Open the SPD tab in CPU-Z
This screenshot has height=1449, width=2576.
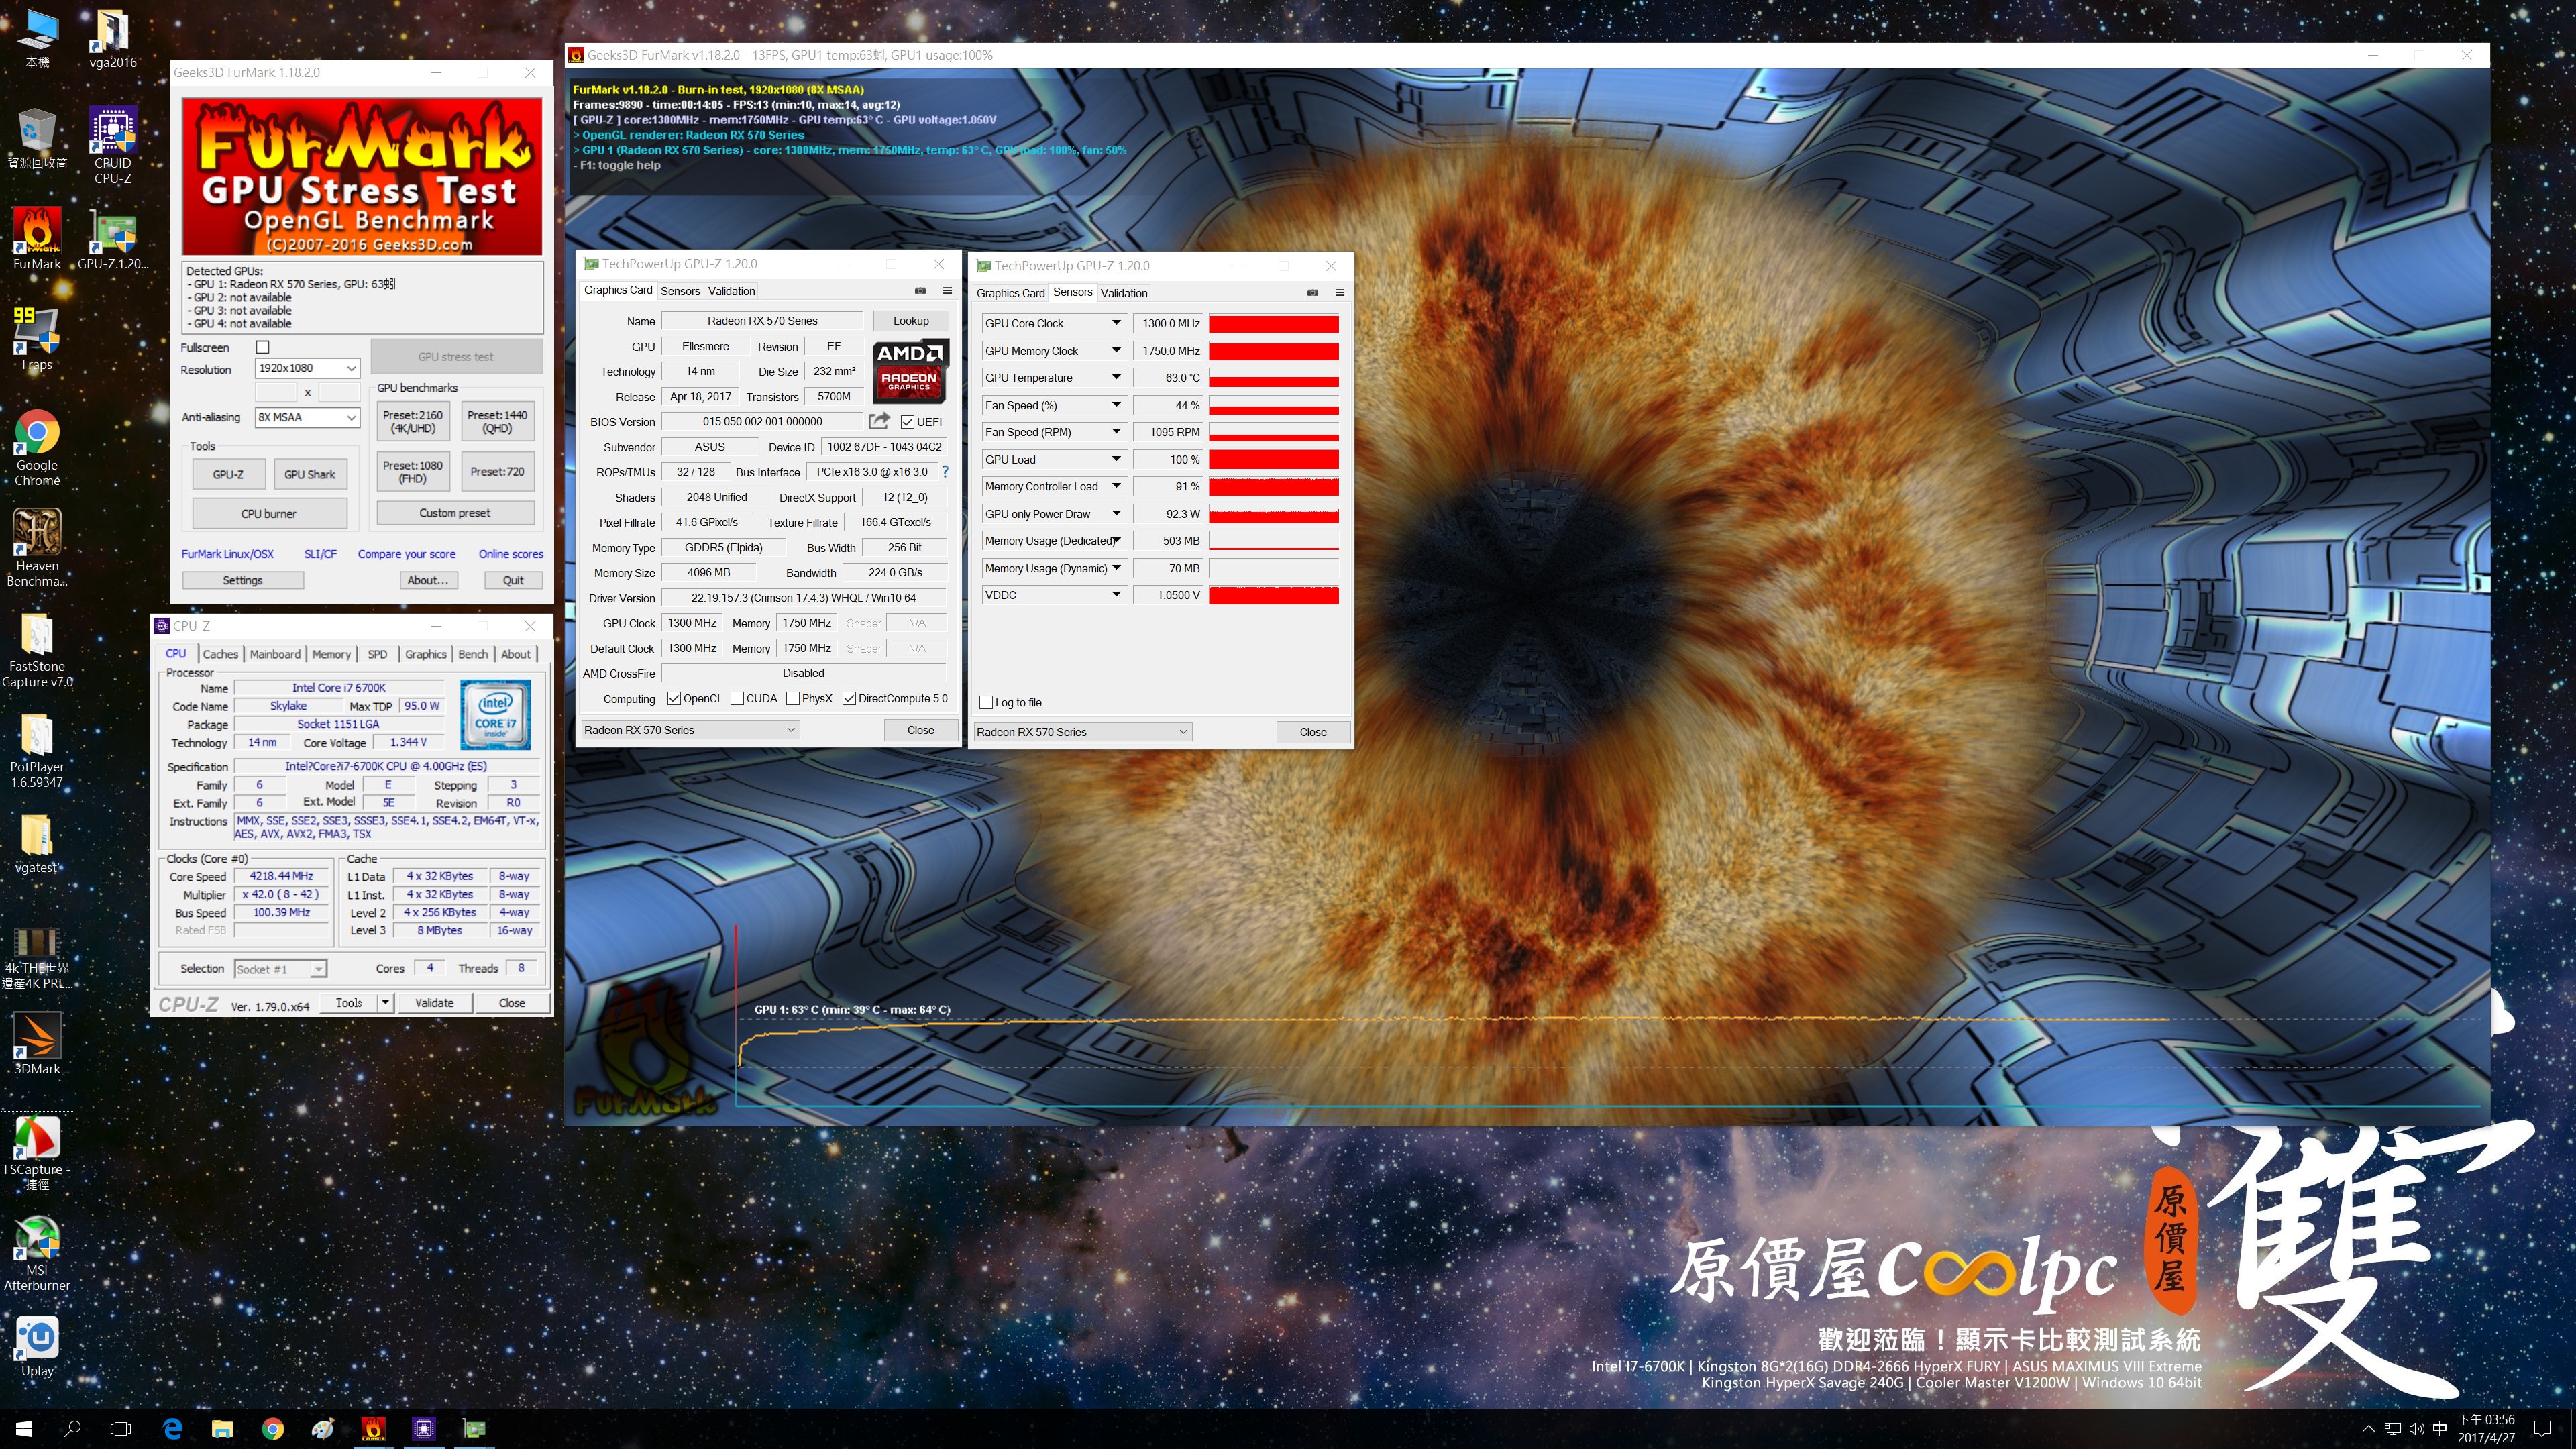(377, 654)
